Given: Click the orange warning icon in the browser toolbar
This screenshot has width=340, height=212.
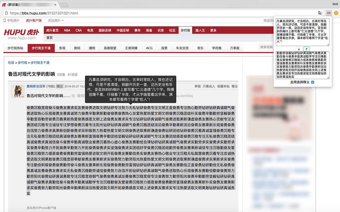Looking at the screenshot, I should 336,13.
